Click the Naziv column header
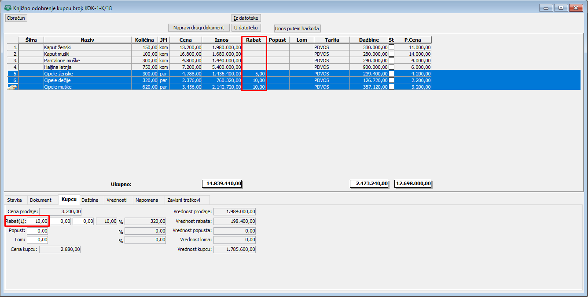Screen dimensions: 588x297 coord(88,40)
